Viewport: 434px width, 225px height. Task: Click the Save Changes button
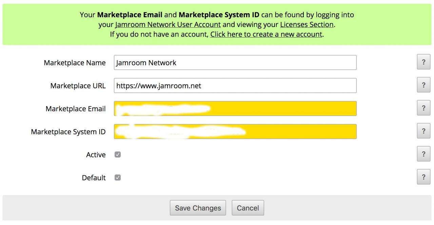(198, 208)
